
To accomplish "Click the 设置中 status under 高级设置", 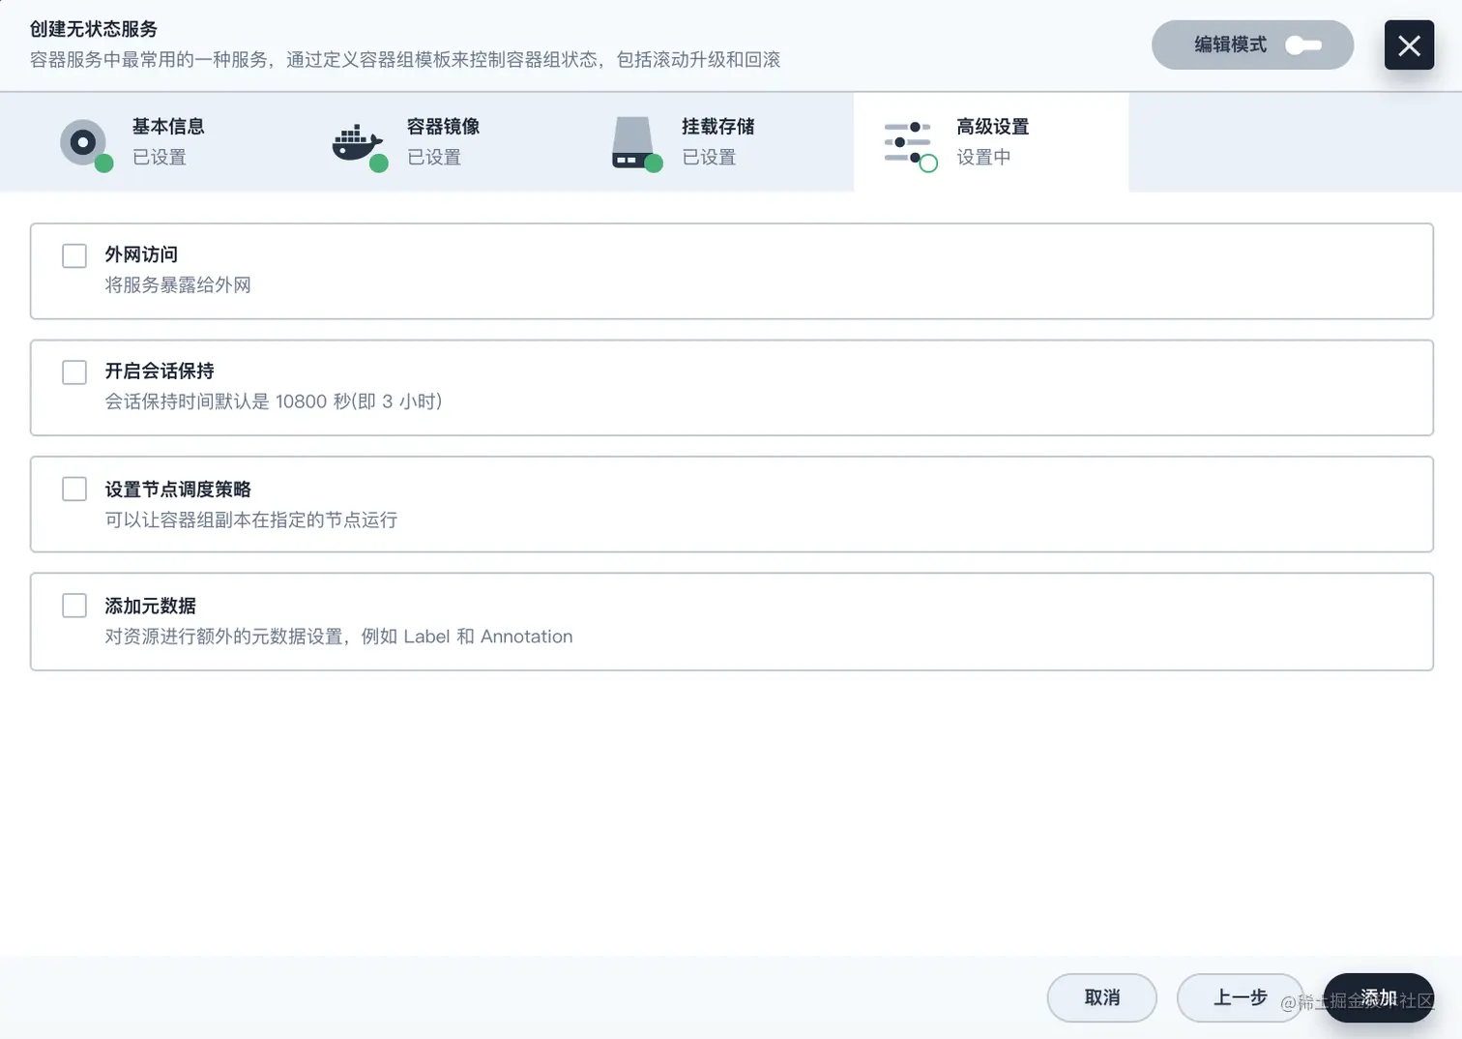I will click(x=983, y=157).
